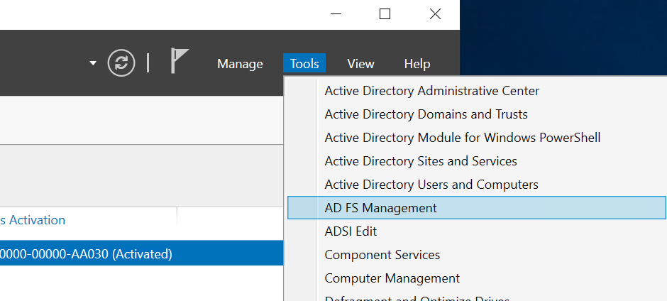Maximize the Server Manager window
The height and width of the screenshot is (301, 667).
click(385, 14)
